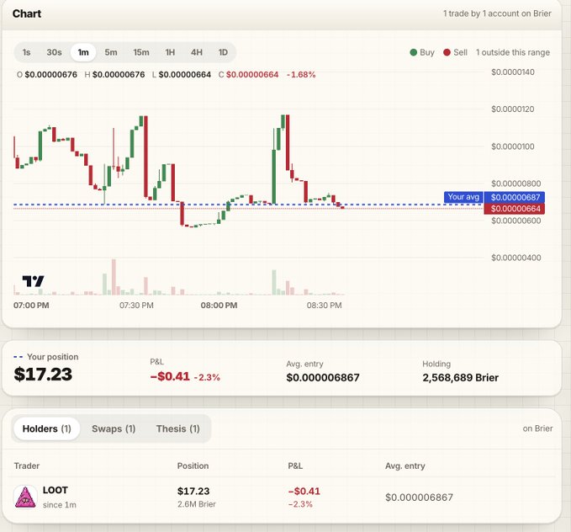Image resolution: width=571 pixels, height=532 pixels.
Task: Click the P&L column header in table
Action: 295,466
